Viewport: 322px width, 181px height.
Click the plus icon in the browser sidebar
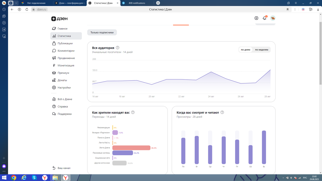click(x=4, y=158)
